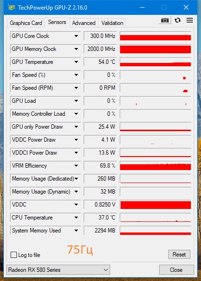Close GPU-Z with the title bar X
This screenshot has width=201, height=281.
(186, 7)
